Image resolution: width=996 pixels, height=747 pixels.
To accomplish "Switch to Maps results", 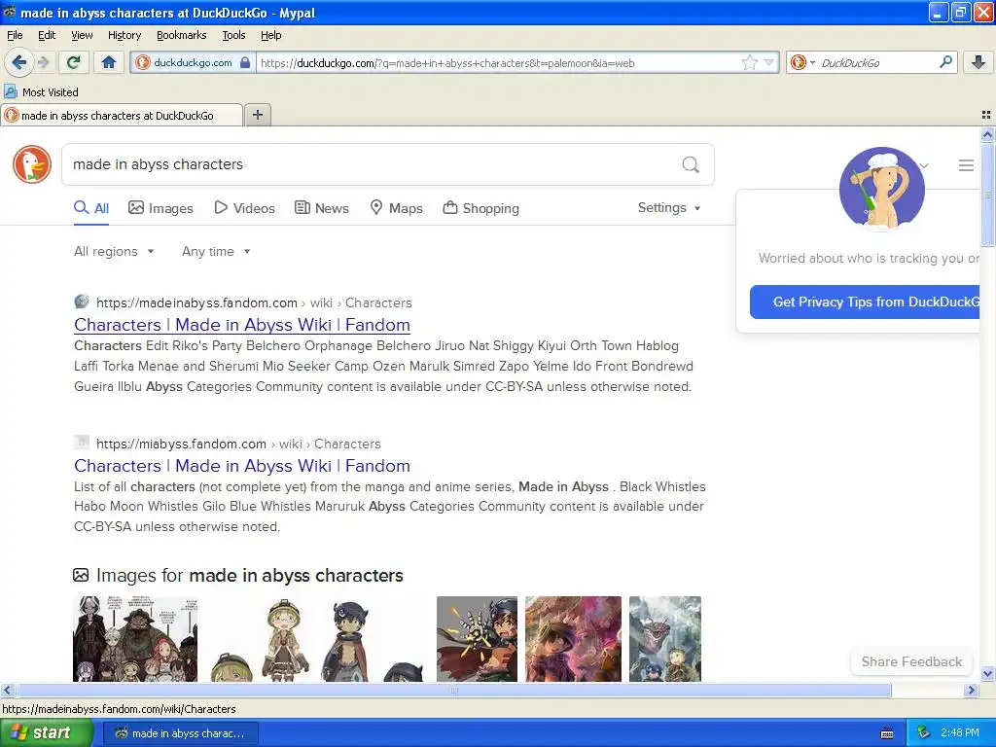I will coord(397,208).
